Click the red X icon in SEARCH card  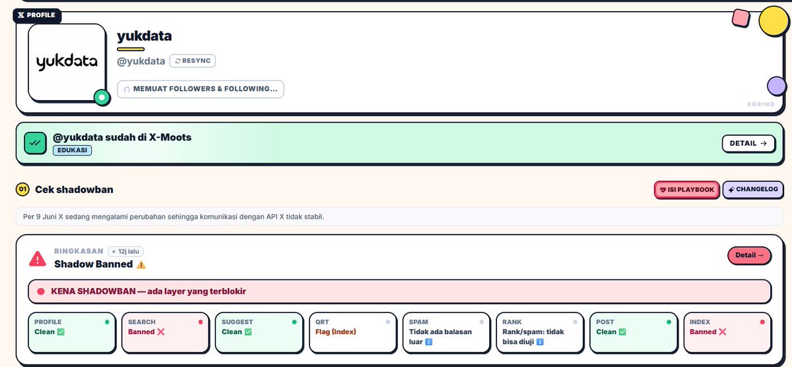click(161, 332)
